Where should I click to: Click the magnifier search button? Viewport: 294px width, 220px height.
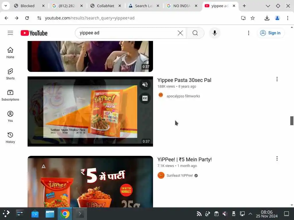(195, 33)
